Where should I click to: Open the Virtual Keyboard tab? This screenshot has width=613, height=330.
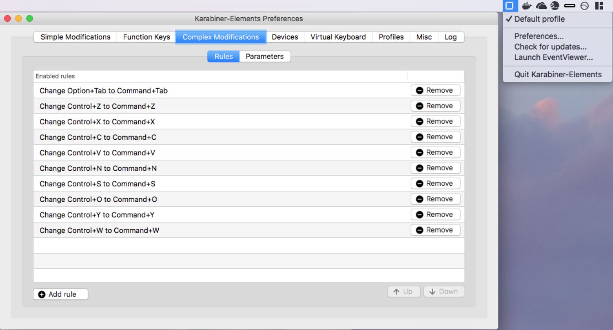[338, 37]
